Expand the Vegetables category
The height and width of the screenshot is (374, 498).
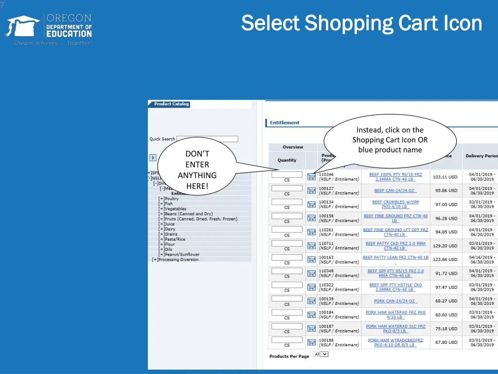click(x=161, y=208)
